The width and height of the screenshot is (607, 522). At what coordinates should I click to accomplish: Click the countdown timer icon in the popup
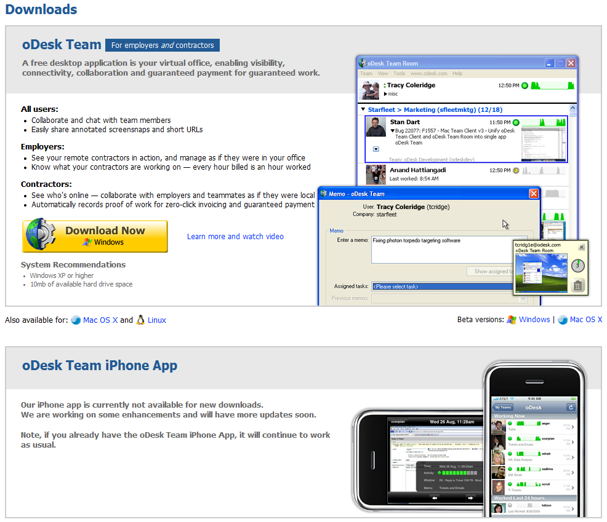click(577, 265)
